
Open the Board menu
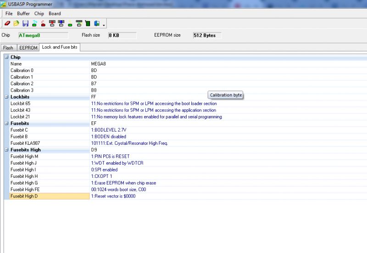click(55, 14)
